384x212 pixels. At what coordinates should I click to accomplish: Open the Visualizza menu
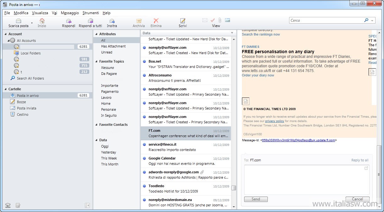click(x=40, y=13)
